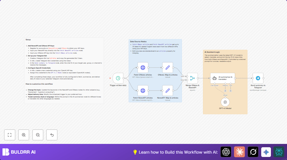Add a Tool sub-node with plus button
287x160 pixels.
click(231, 91)
